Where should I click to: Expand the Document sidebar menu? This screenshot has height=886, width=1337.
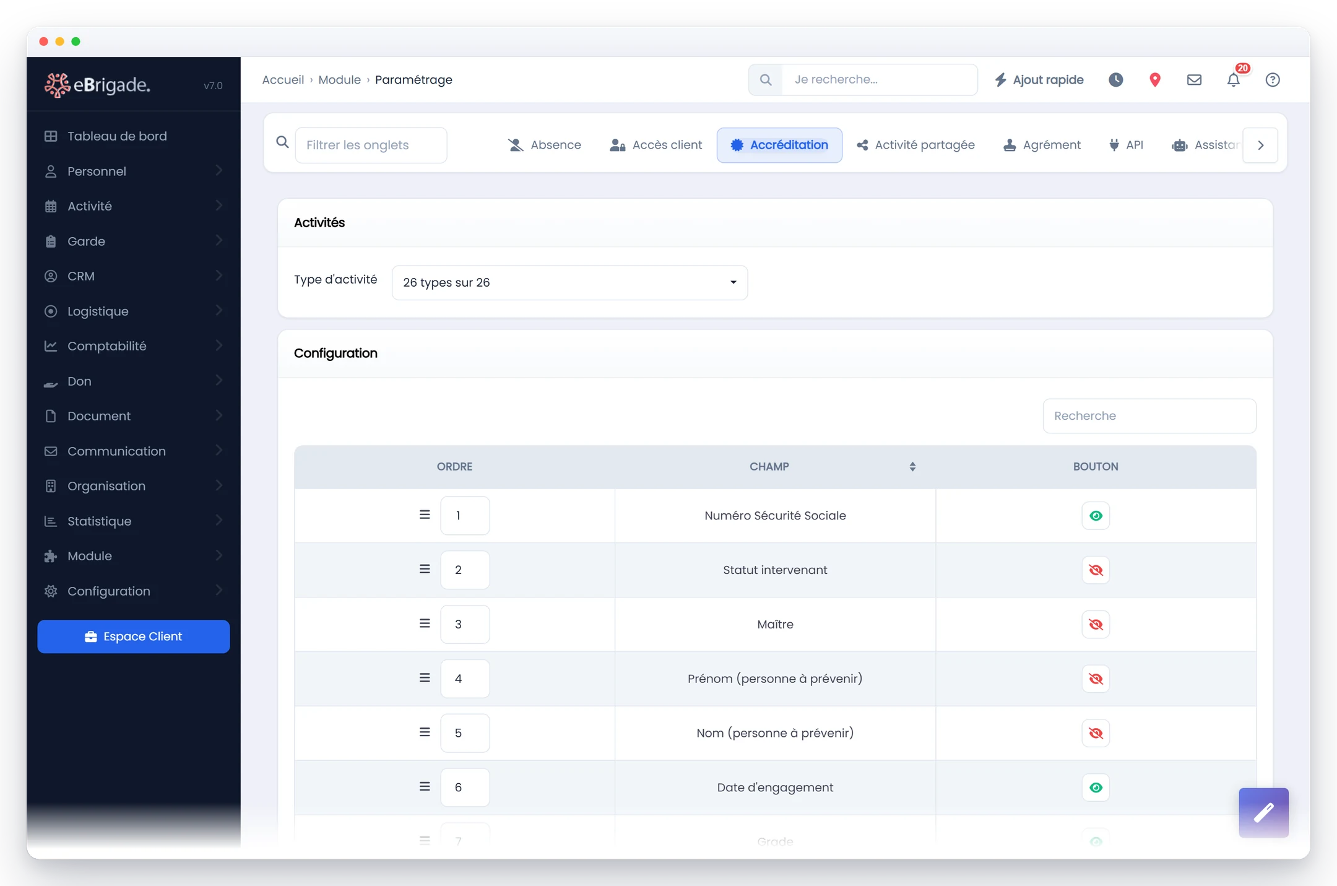pyautogui.click(x=133, y=416)
